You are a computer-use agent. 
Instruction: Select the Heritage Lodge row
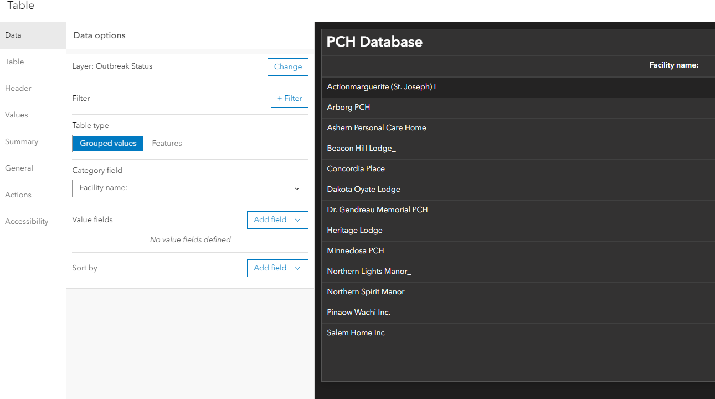pos(518,231)
